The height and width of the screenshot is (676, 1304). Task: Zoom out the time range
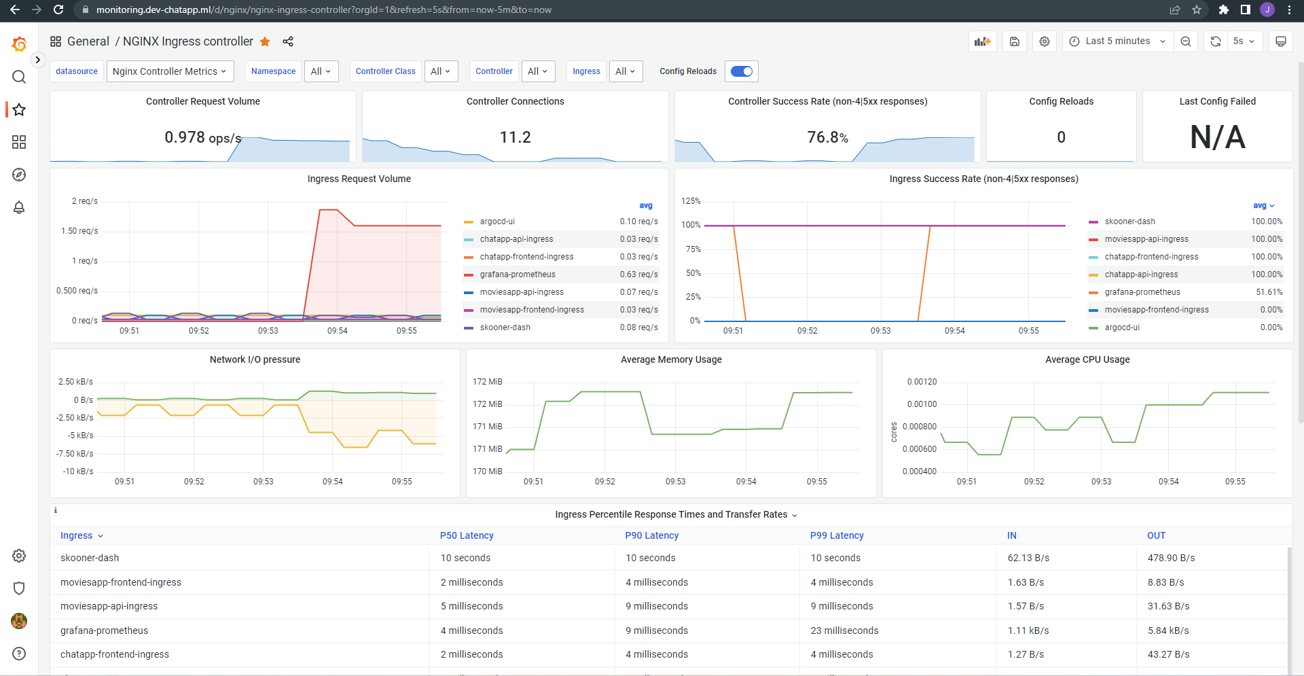pyautogui.click(x=1186, y=41)
